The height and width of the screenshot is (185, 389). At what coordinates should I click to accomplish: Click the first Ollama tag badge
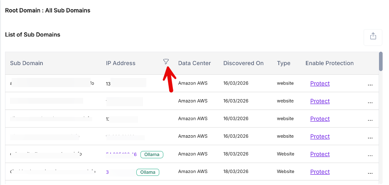pos(152,154)
